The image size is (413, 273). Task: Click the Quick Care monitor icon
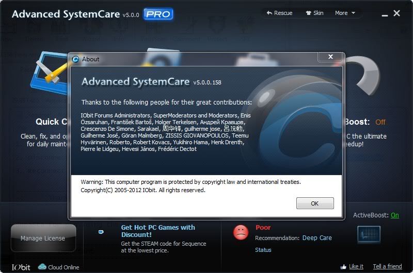(50, 72)
